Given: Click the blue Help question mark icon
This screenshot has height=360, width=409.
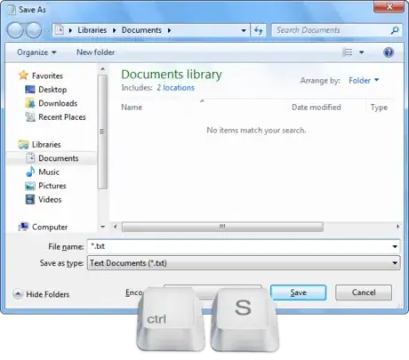Looking at the screenshot, I should 389,52.
